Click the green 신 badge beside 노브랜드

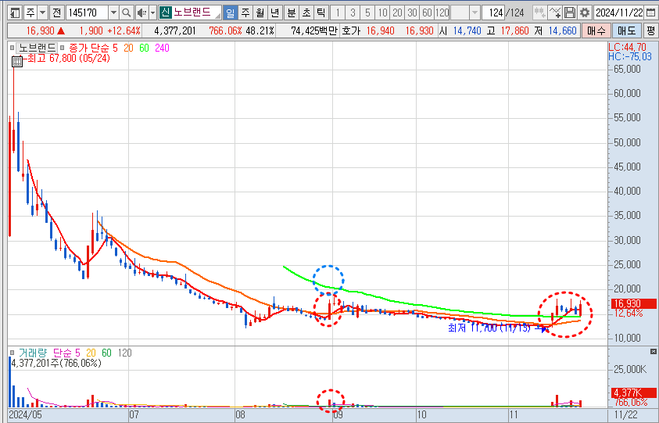click(166, 13)
